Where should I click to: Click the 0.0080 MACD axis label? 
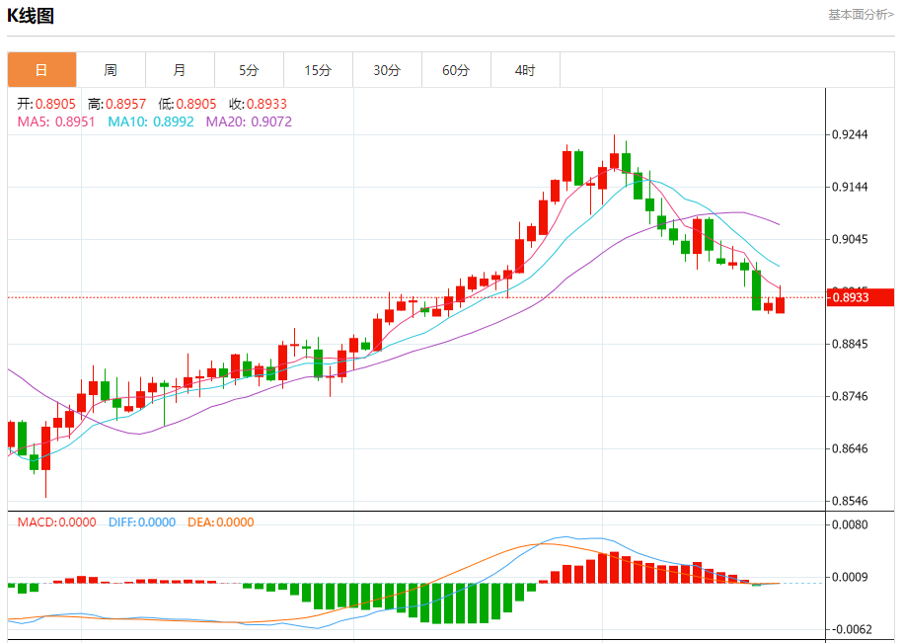click(850, 524)
